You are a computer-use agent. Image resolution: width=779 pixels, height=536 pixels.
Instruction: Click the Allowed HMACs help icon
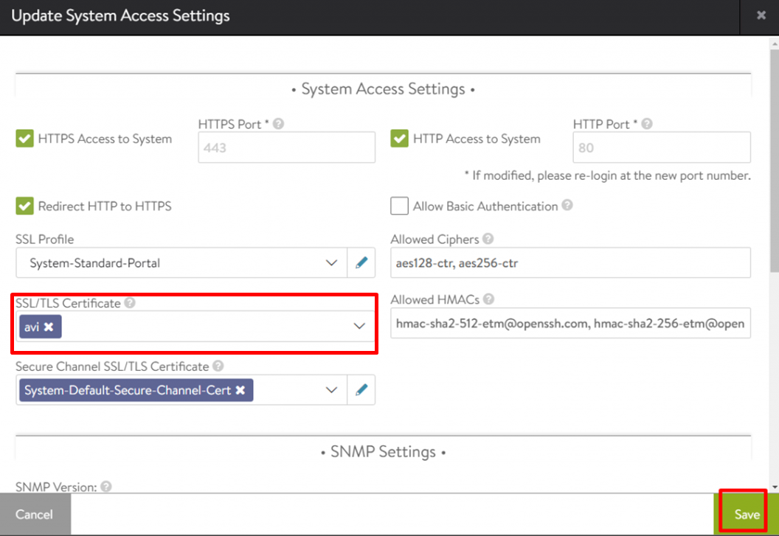point(488,299)
